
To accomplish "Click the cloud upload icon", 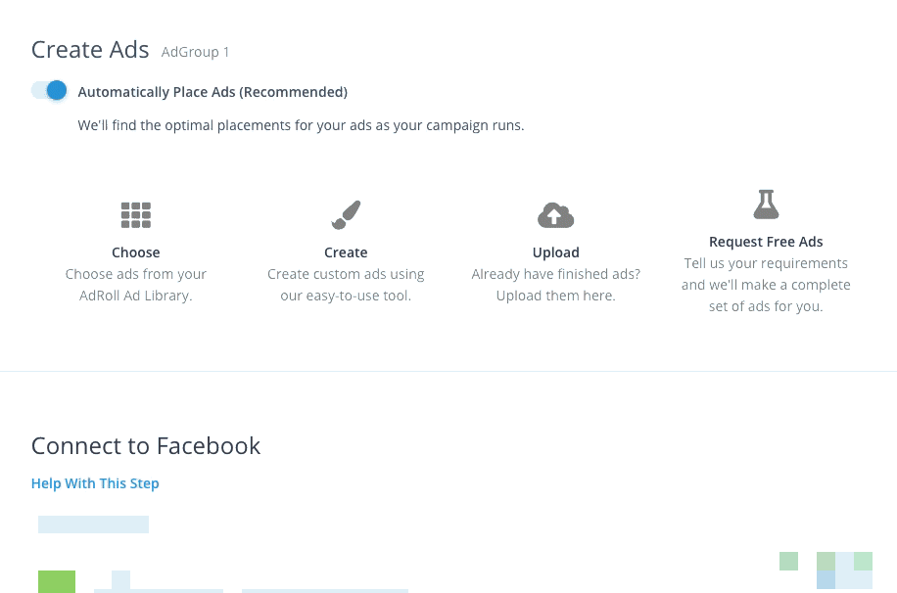I will pos(555,215).
